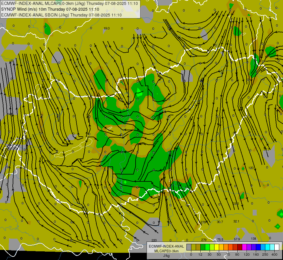Click the 73.7 value on the map
The width and height of the screenshot is (283, 260).
click(x=267, y=150)
